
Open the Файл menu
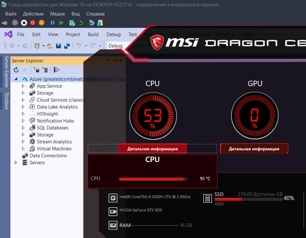(x=11, y=14)
